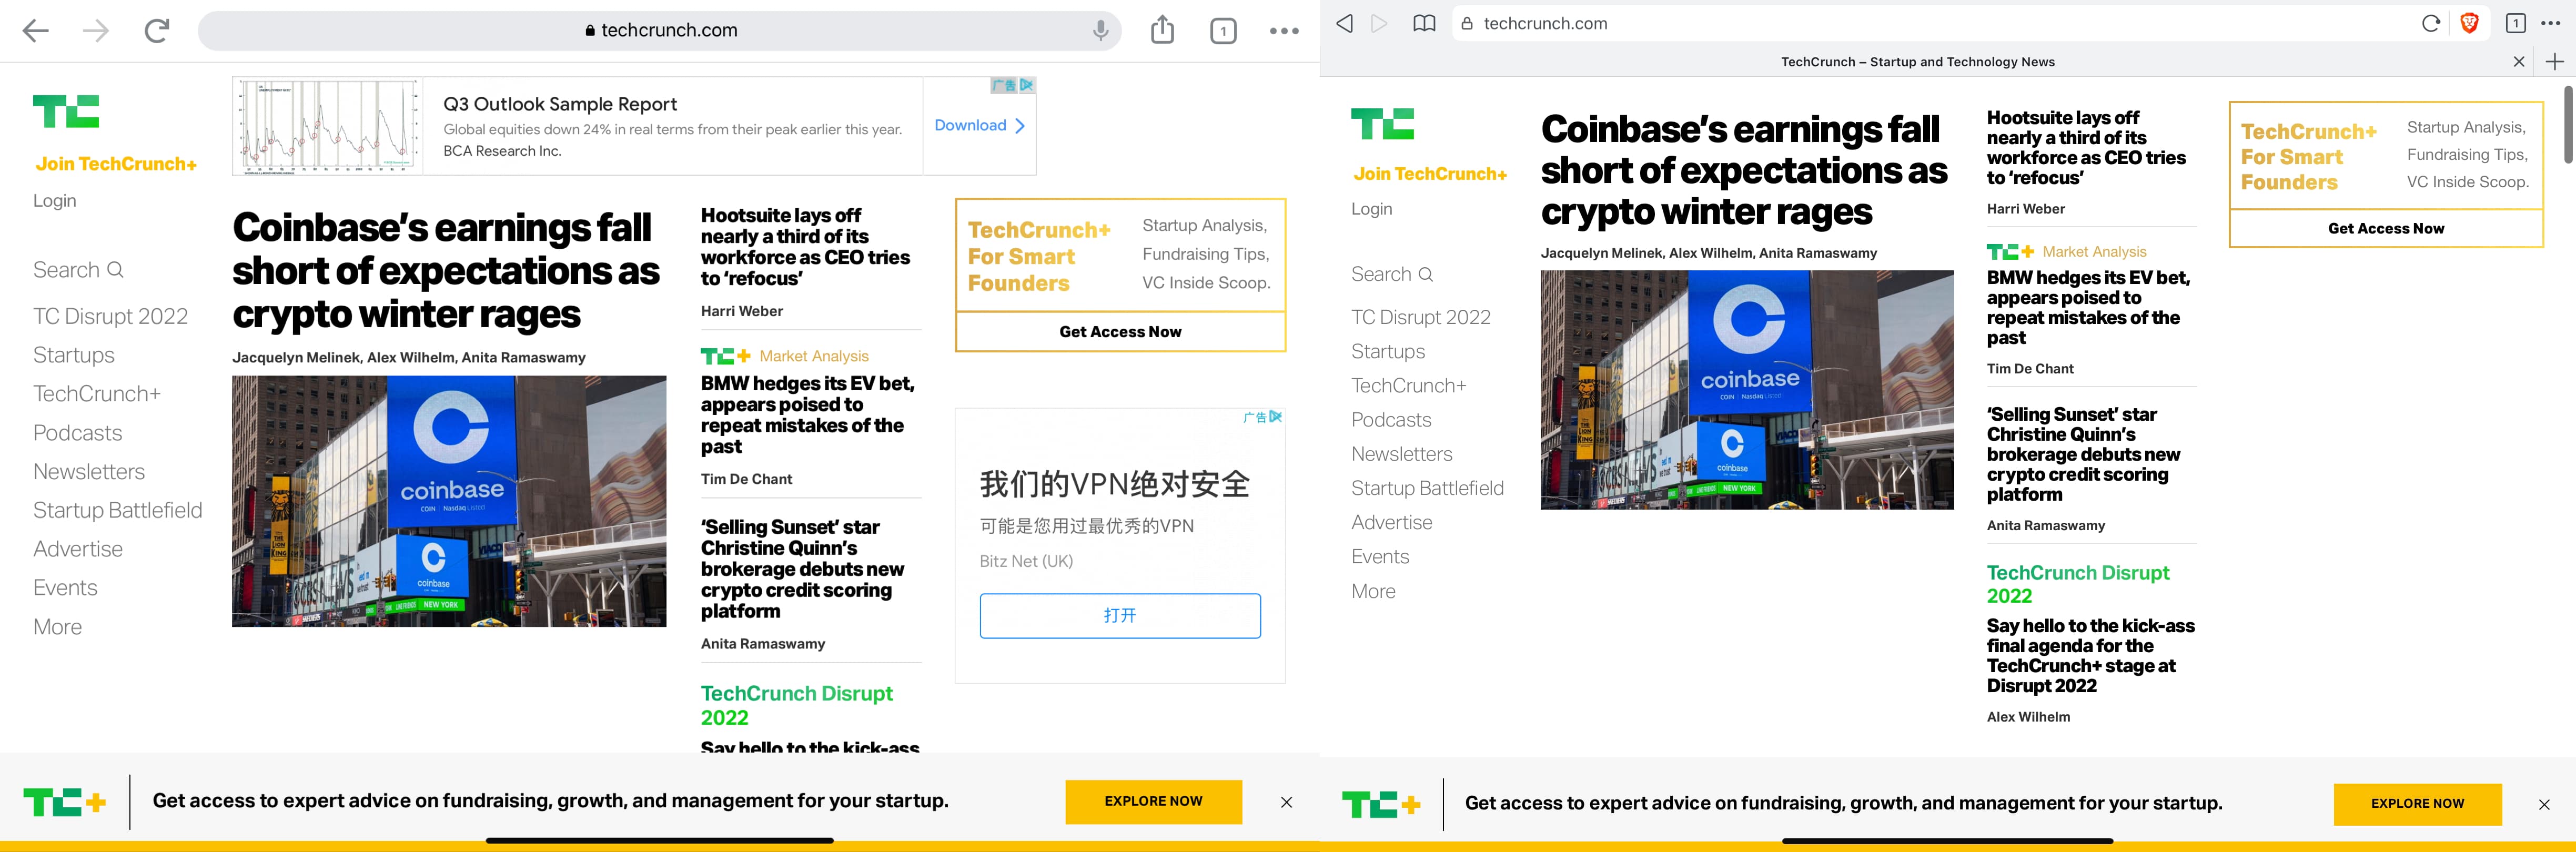Click TC logo in left browser
The height and width of the screenshot is (852, 2576).
[66, 111]
